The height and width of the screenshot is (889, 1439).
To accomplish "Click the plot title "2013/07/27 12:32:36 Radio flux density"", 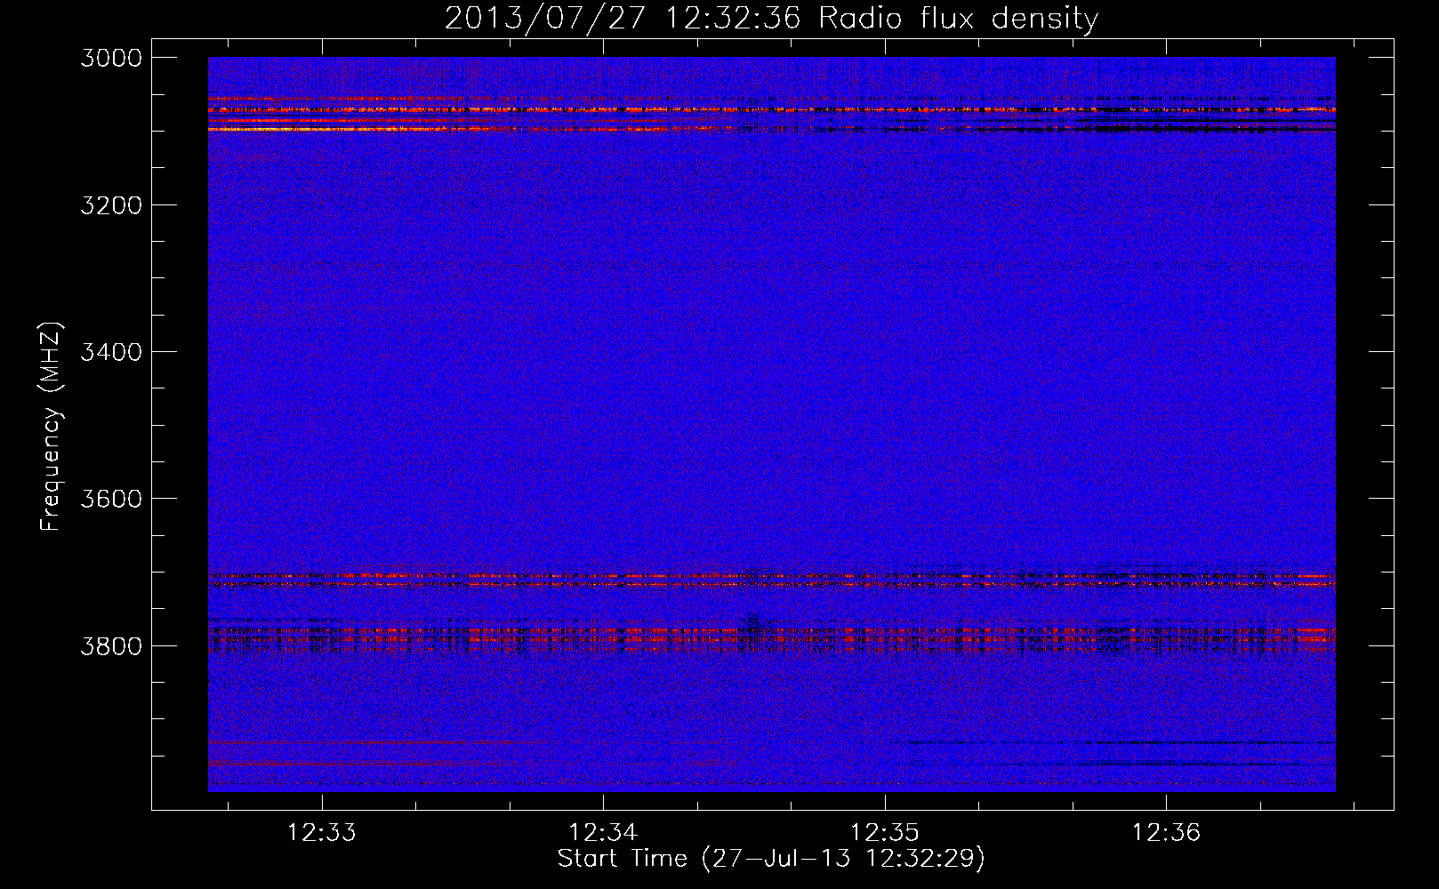I will pyautogui.click(x=771, y=18).
